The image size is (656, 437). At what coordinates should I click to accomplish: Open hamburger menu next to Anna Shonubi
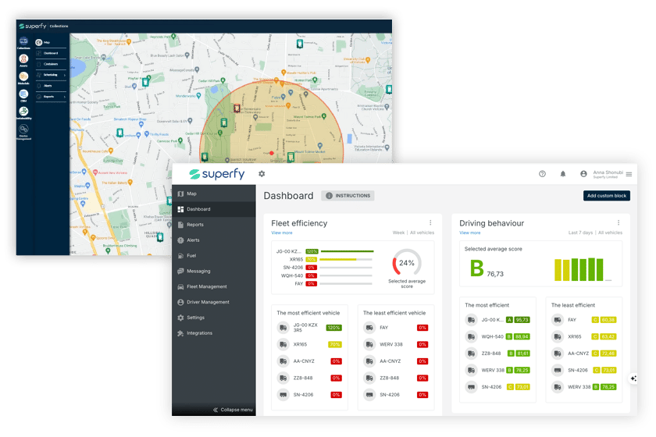click(629, 174)
